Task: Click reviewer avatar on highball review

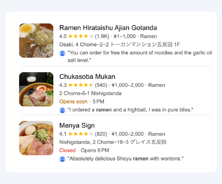Action: pos(62,110)
